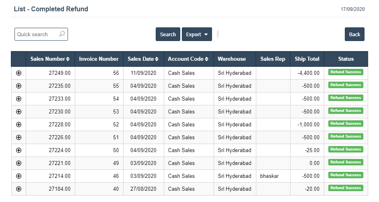Click the Warehouse column header
Screen dimensions: 379x202
pyautogui.click(x=232, y=59)
